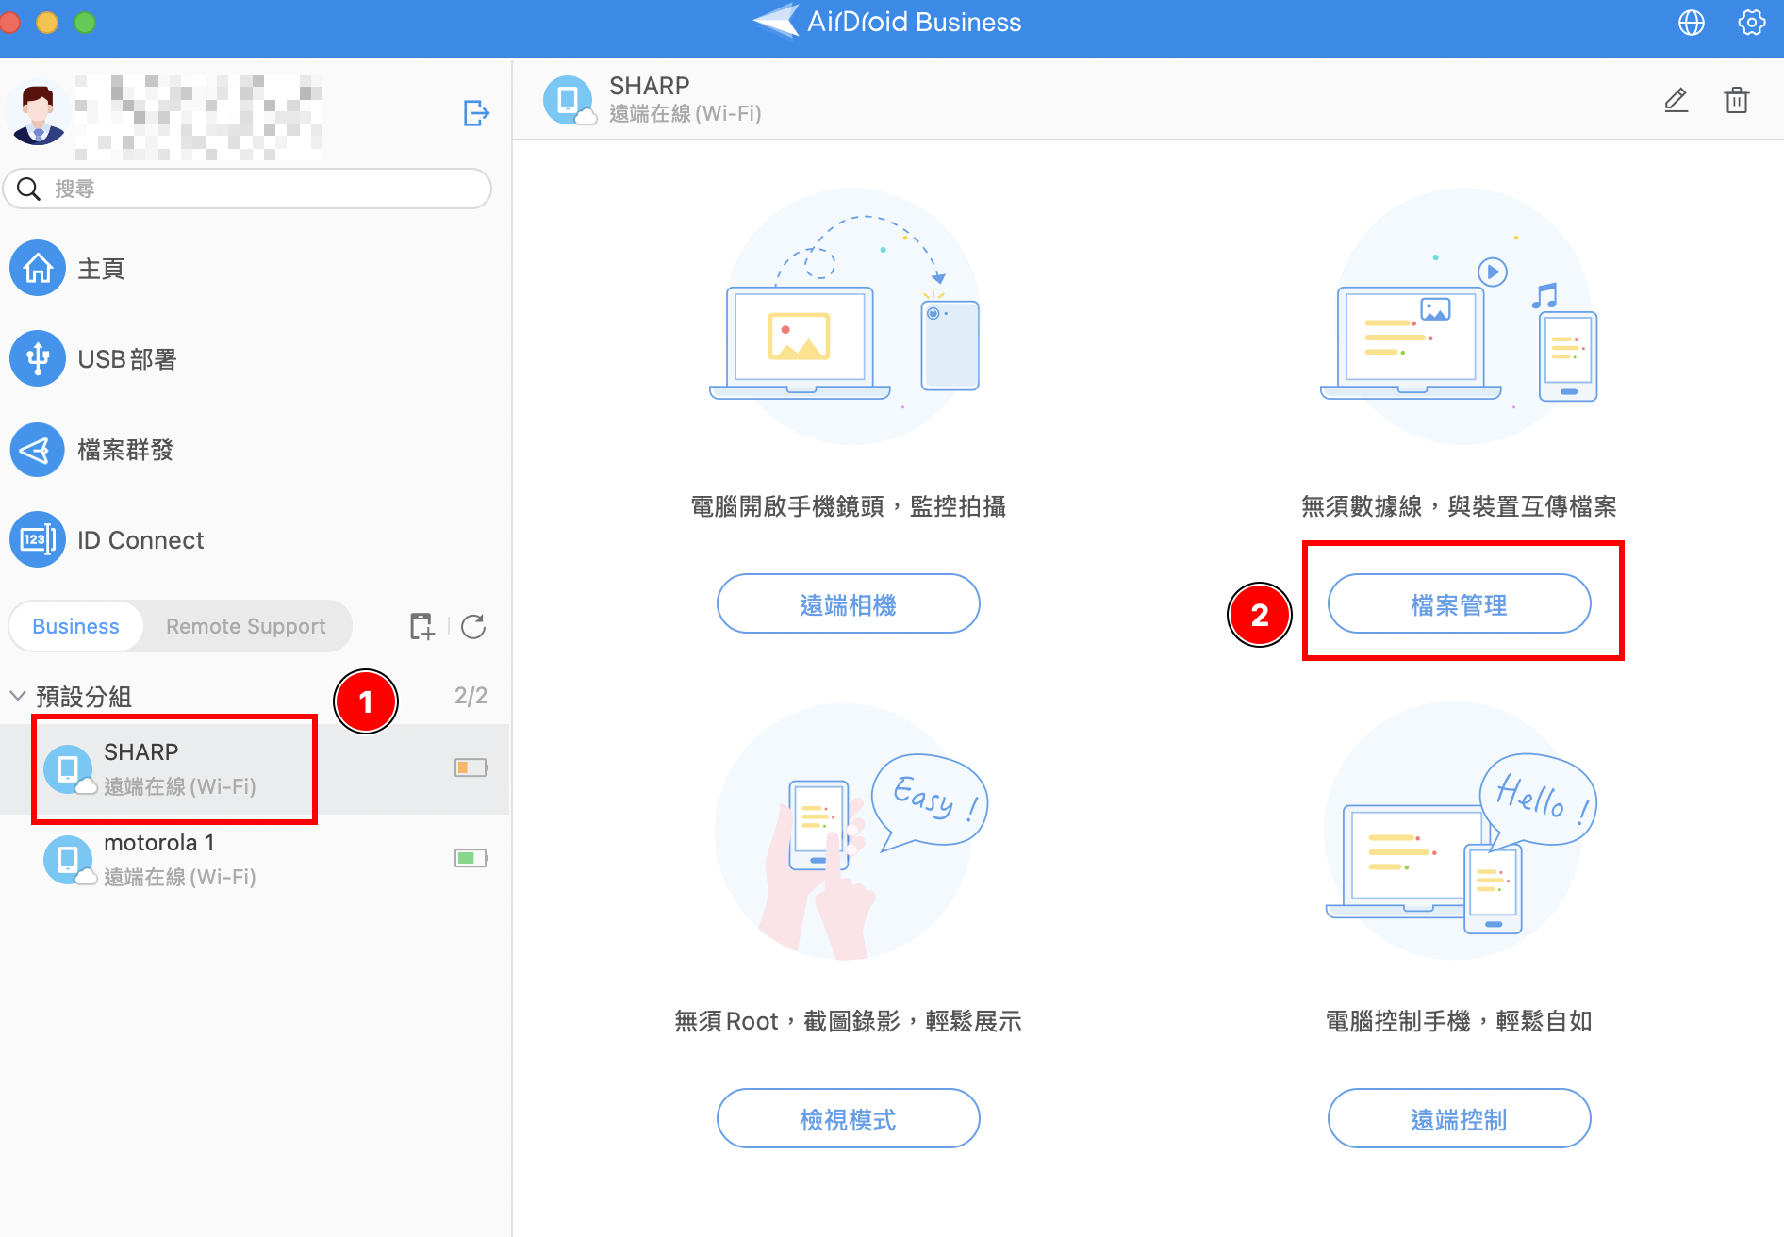Click the 預設分組 group label
1784x1237 pixels.
(x=83, y=696)
